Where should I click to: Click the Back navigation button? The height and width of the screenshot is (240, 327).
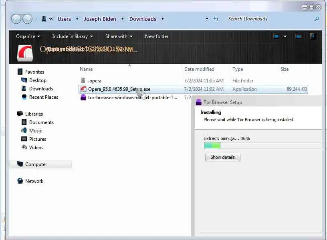tap(16, 19)
